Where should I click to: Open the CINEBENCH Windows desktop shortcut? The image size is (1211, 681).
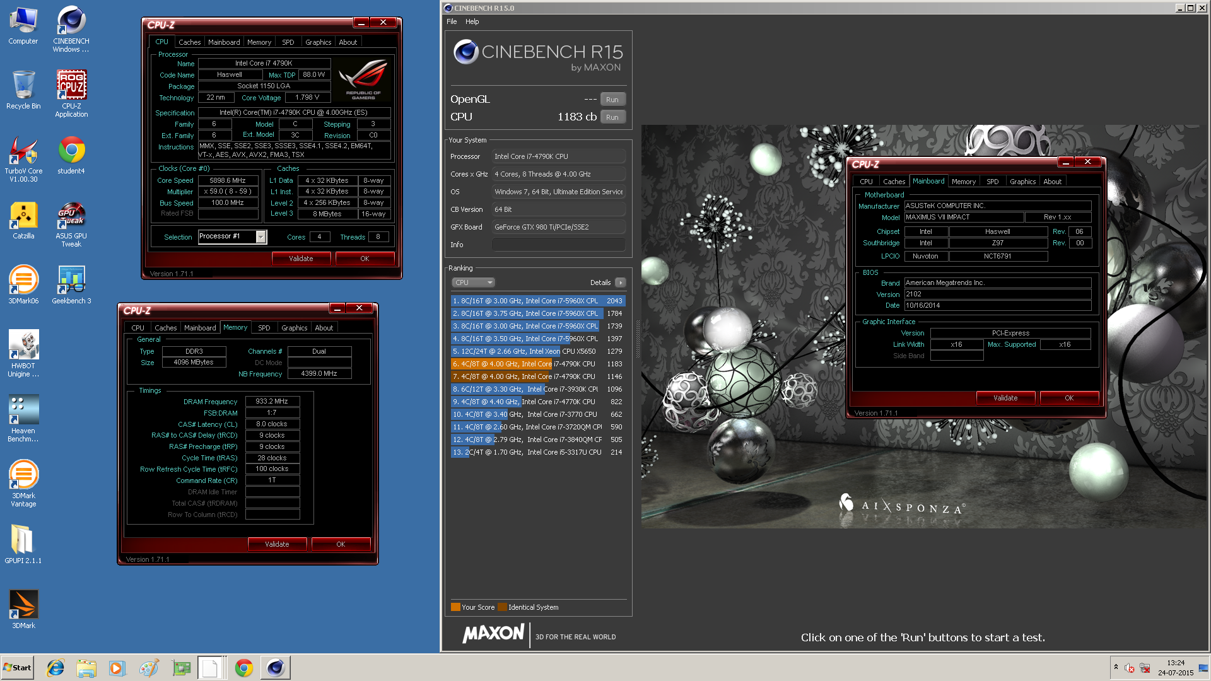click(71, 29)
